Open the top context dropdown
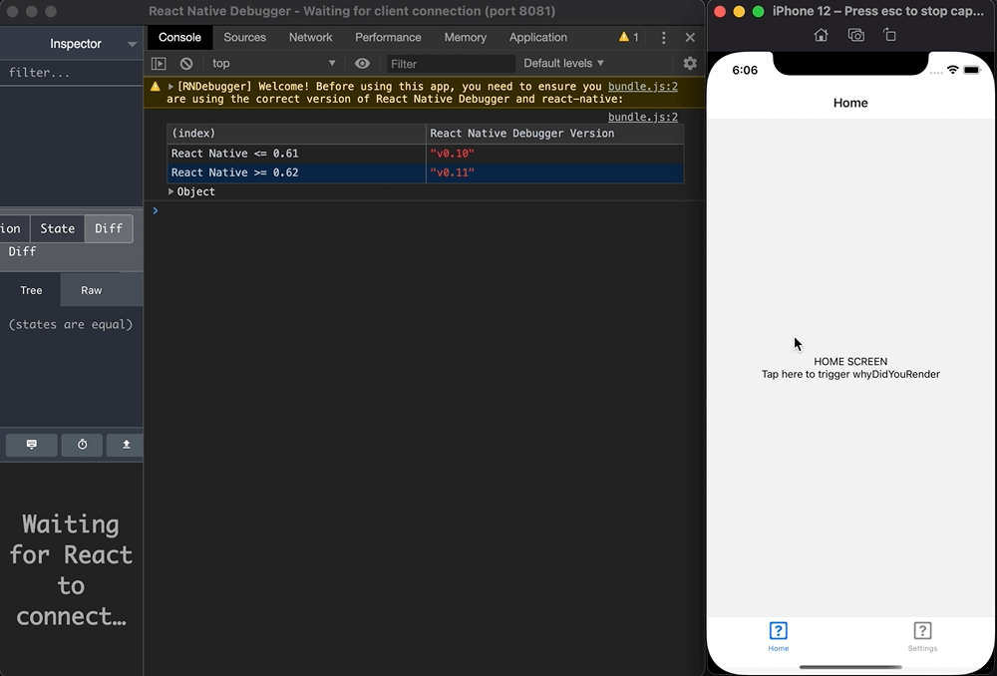 tap(273, 64)
